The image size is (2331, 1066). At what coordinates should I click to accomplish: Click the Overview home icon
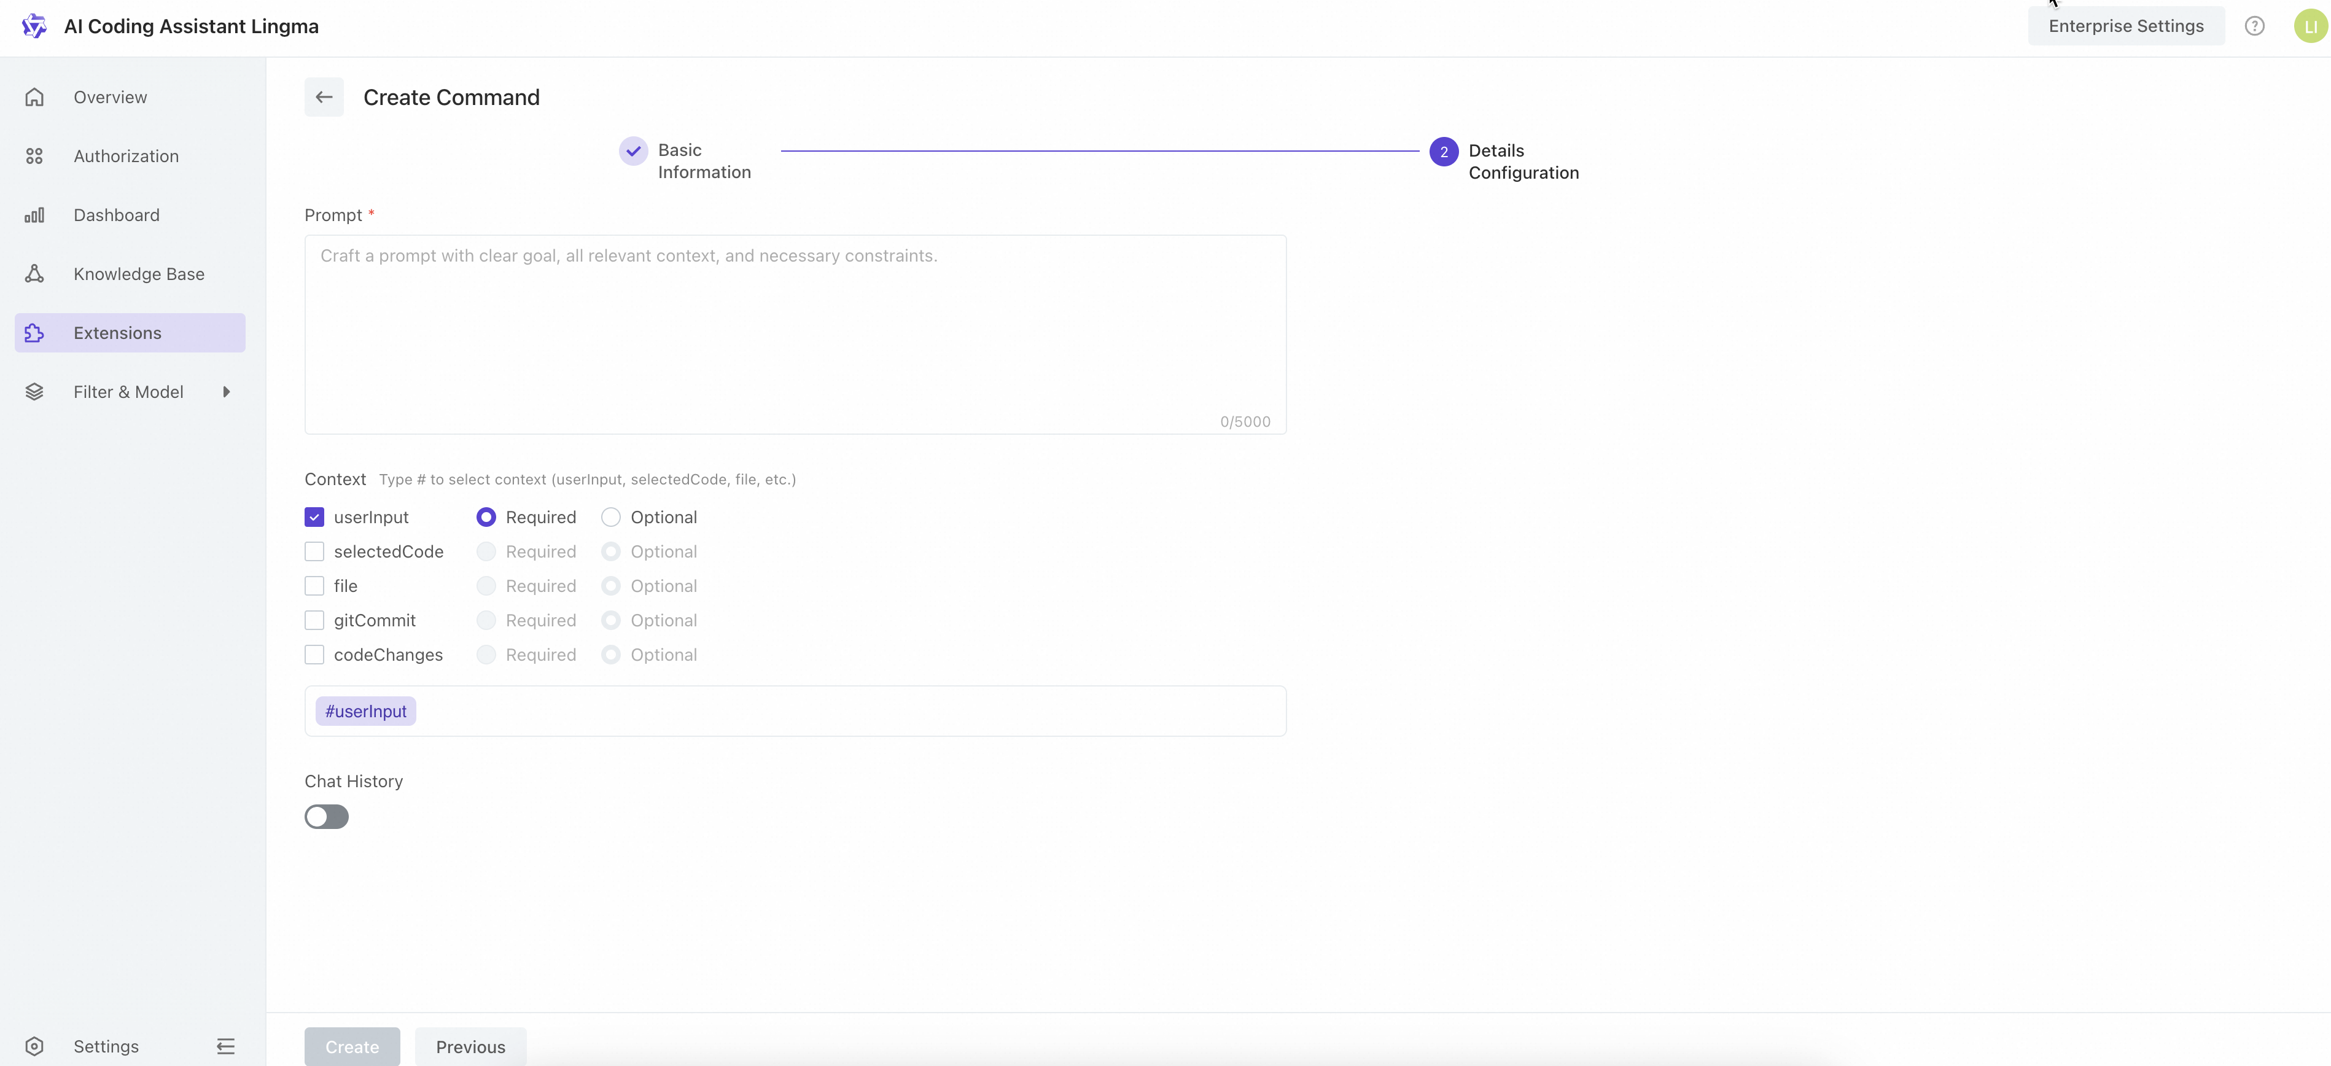tap(34, 97)
